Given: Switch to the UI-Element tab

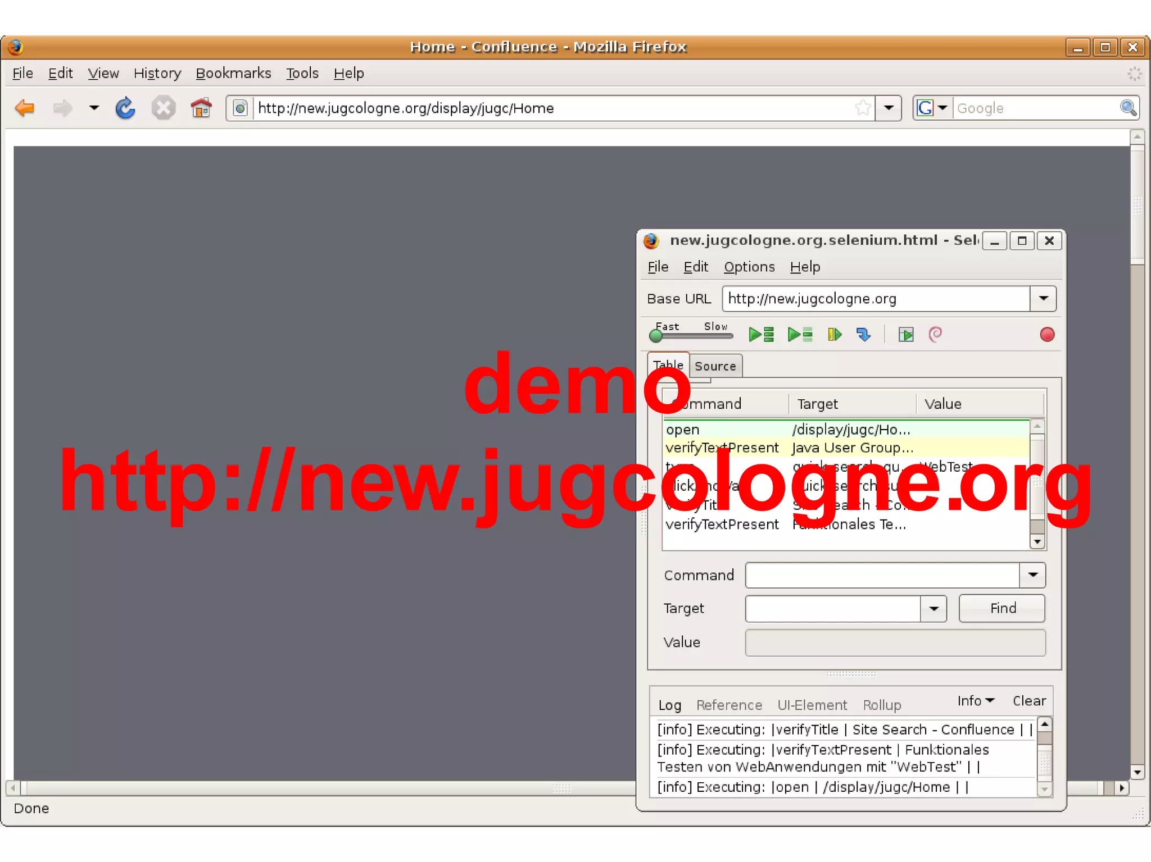Looking at the screenshot, I should pos(812,705).
